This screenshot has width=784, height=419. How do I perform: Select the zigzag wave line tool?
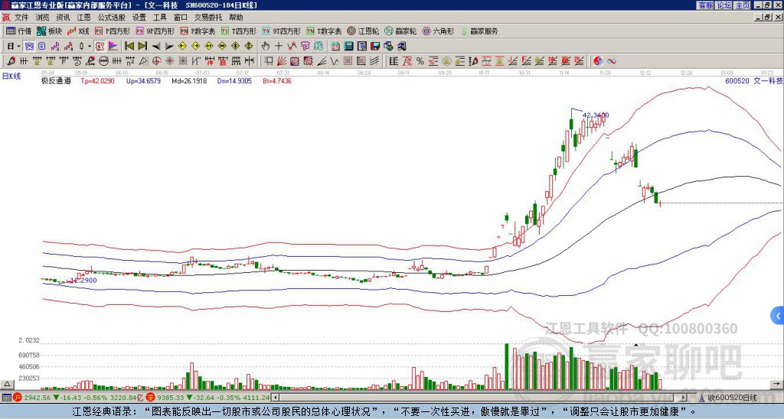(334, 61)
